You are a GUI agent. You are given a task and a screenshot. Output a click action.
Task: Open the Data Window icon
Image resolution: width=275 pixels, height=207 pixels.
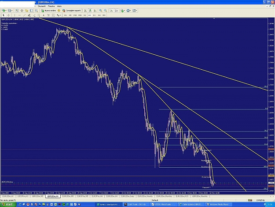coord(22,11)
